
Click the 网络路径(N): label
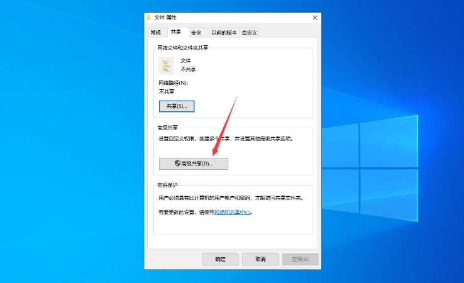pyautogui.click(x=173, y=83)
